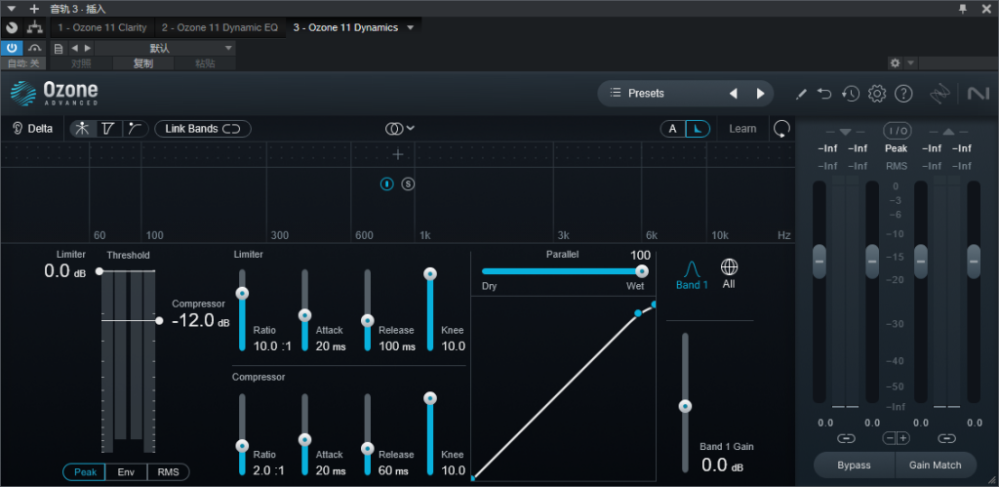Add a new insert with plus icon

tap(34, 9)
